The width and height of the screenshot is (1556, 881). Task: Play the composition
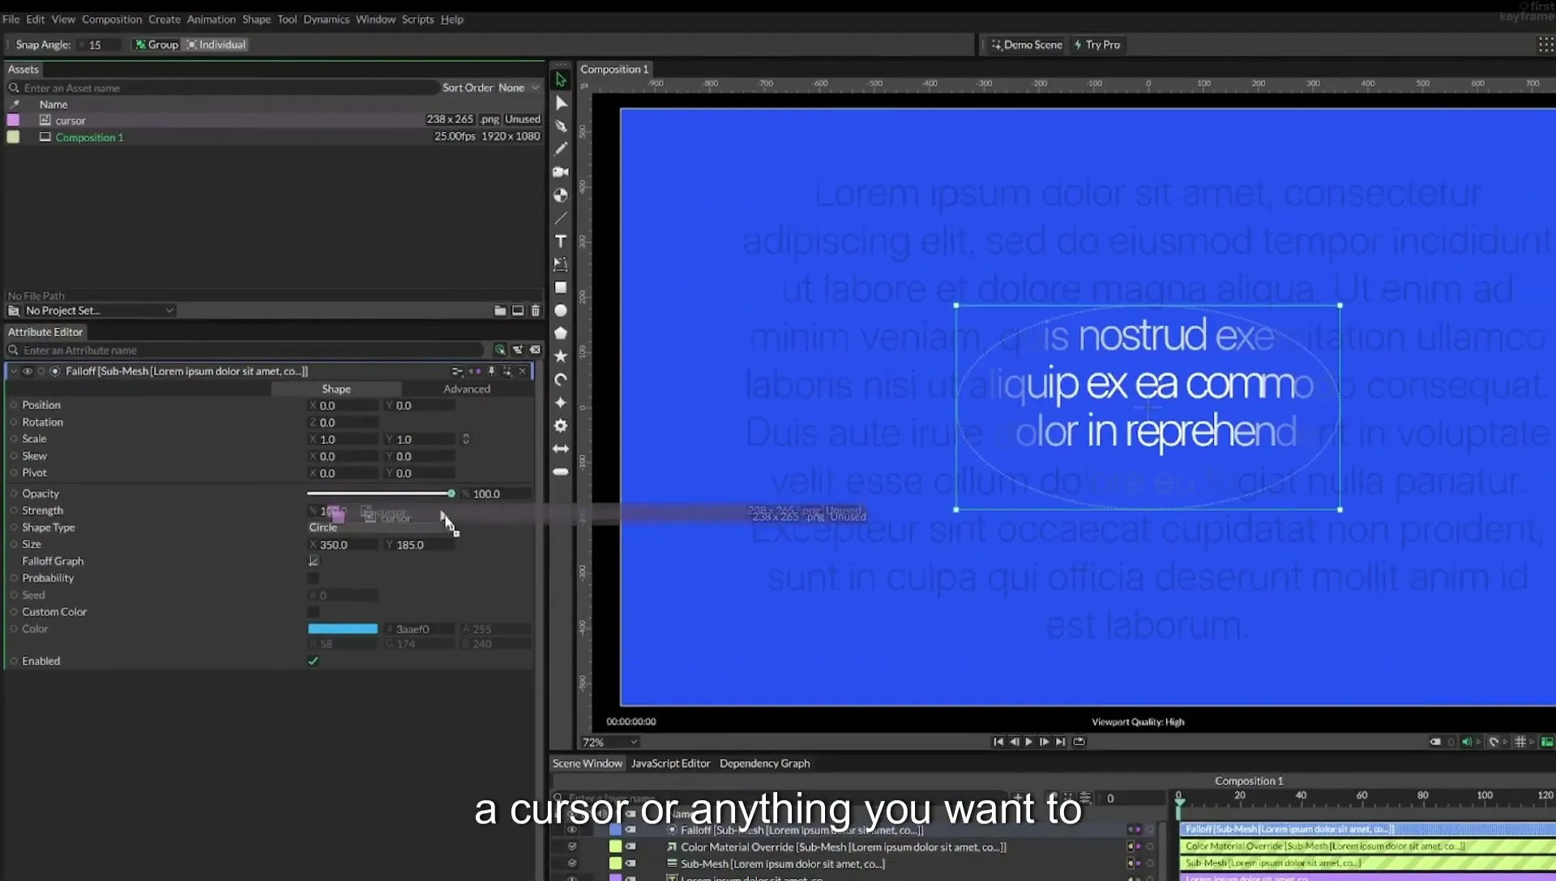pyautogui.click(x=1029, y=742)
